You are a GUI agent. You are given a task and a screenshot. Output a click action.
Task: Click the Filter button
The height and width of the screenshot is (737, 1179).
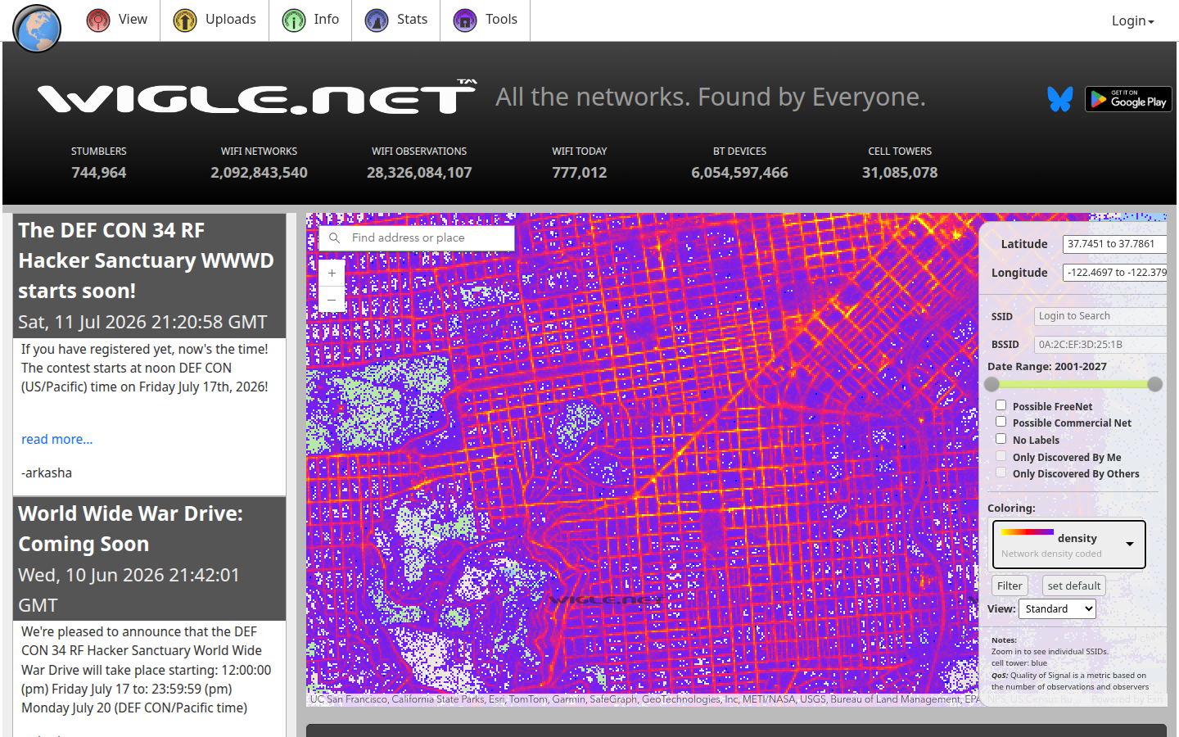coord(1010,586)
